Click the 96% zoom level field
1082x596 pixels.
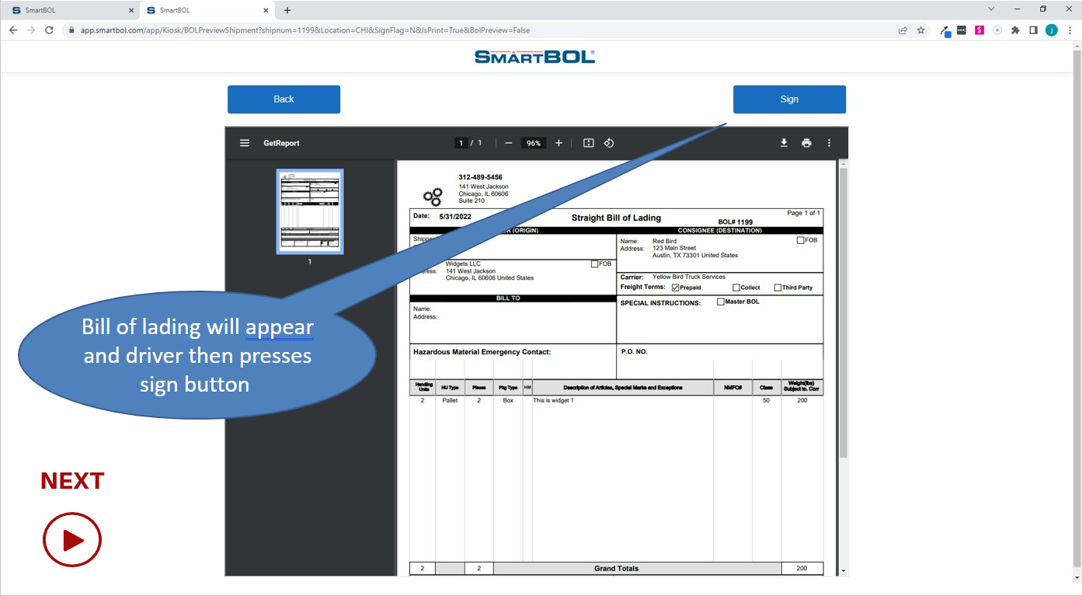coord(534,143)
